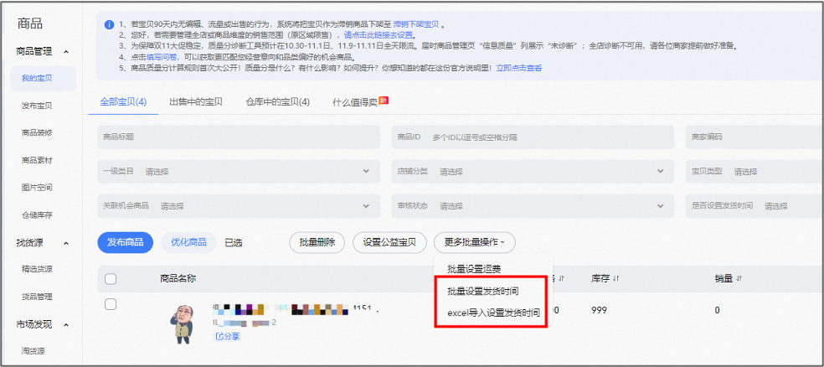824x367 pixels.
Task: Collapse the 市场发现 sidebar section
Action: click(x=66, y=325)
